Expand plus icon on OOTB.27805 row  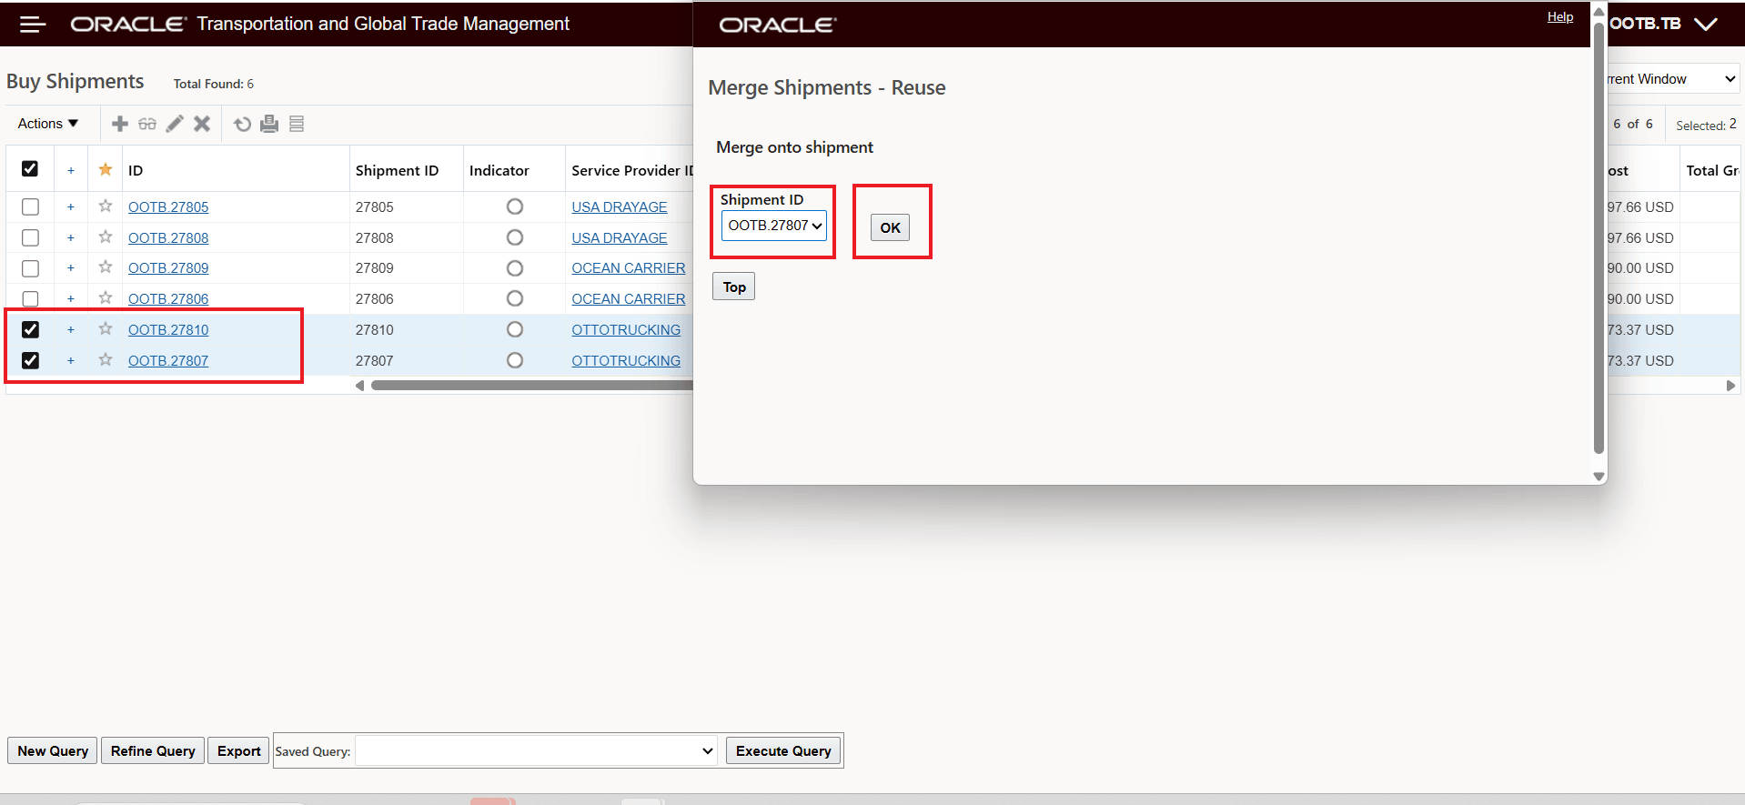(71, 207)
